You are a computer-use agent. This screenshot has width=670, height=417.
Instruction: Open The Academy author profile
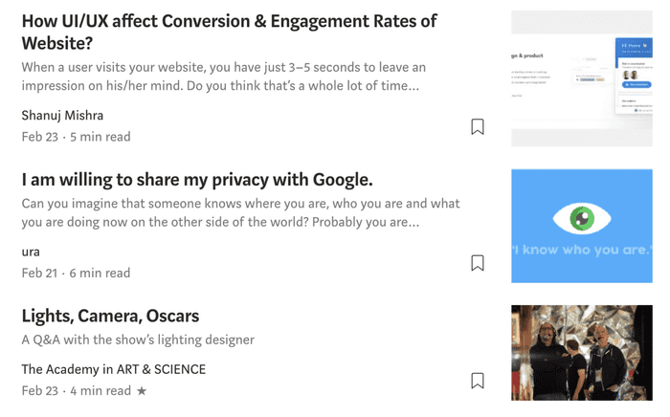(63, 369)
